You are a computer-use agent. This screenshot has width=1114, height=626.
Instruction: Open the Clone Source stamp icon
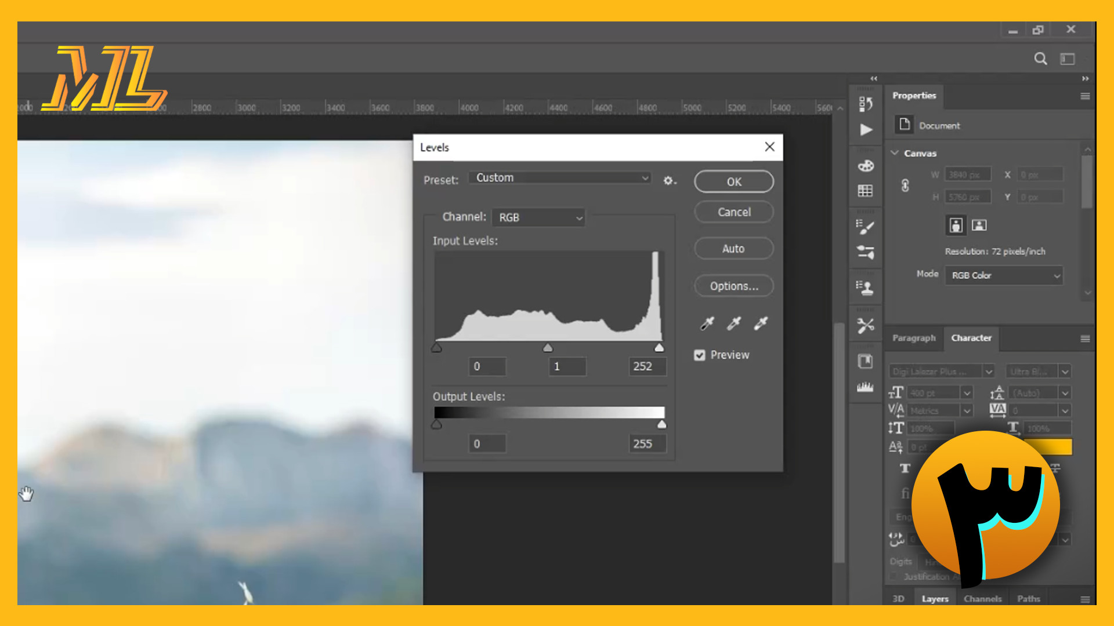[x=865, y=288]
